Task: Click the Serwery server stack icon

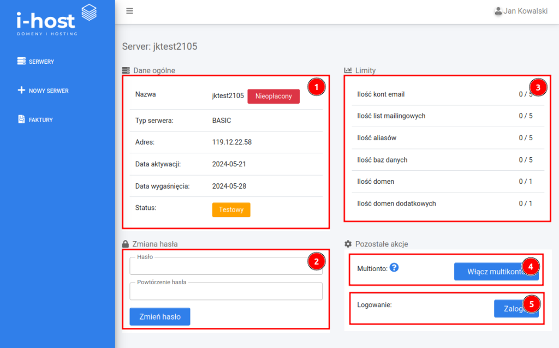Action: click(21, 62)
